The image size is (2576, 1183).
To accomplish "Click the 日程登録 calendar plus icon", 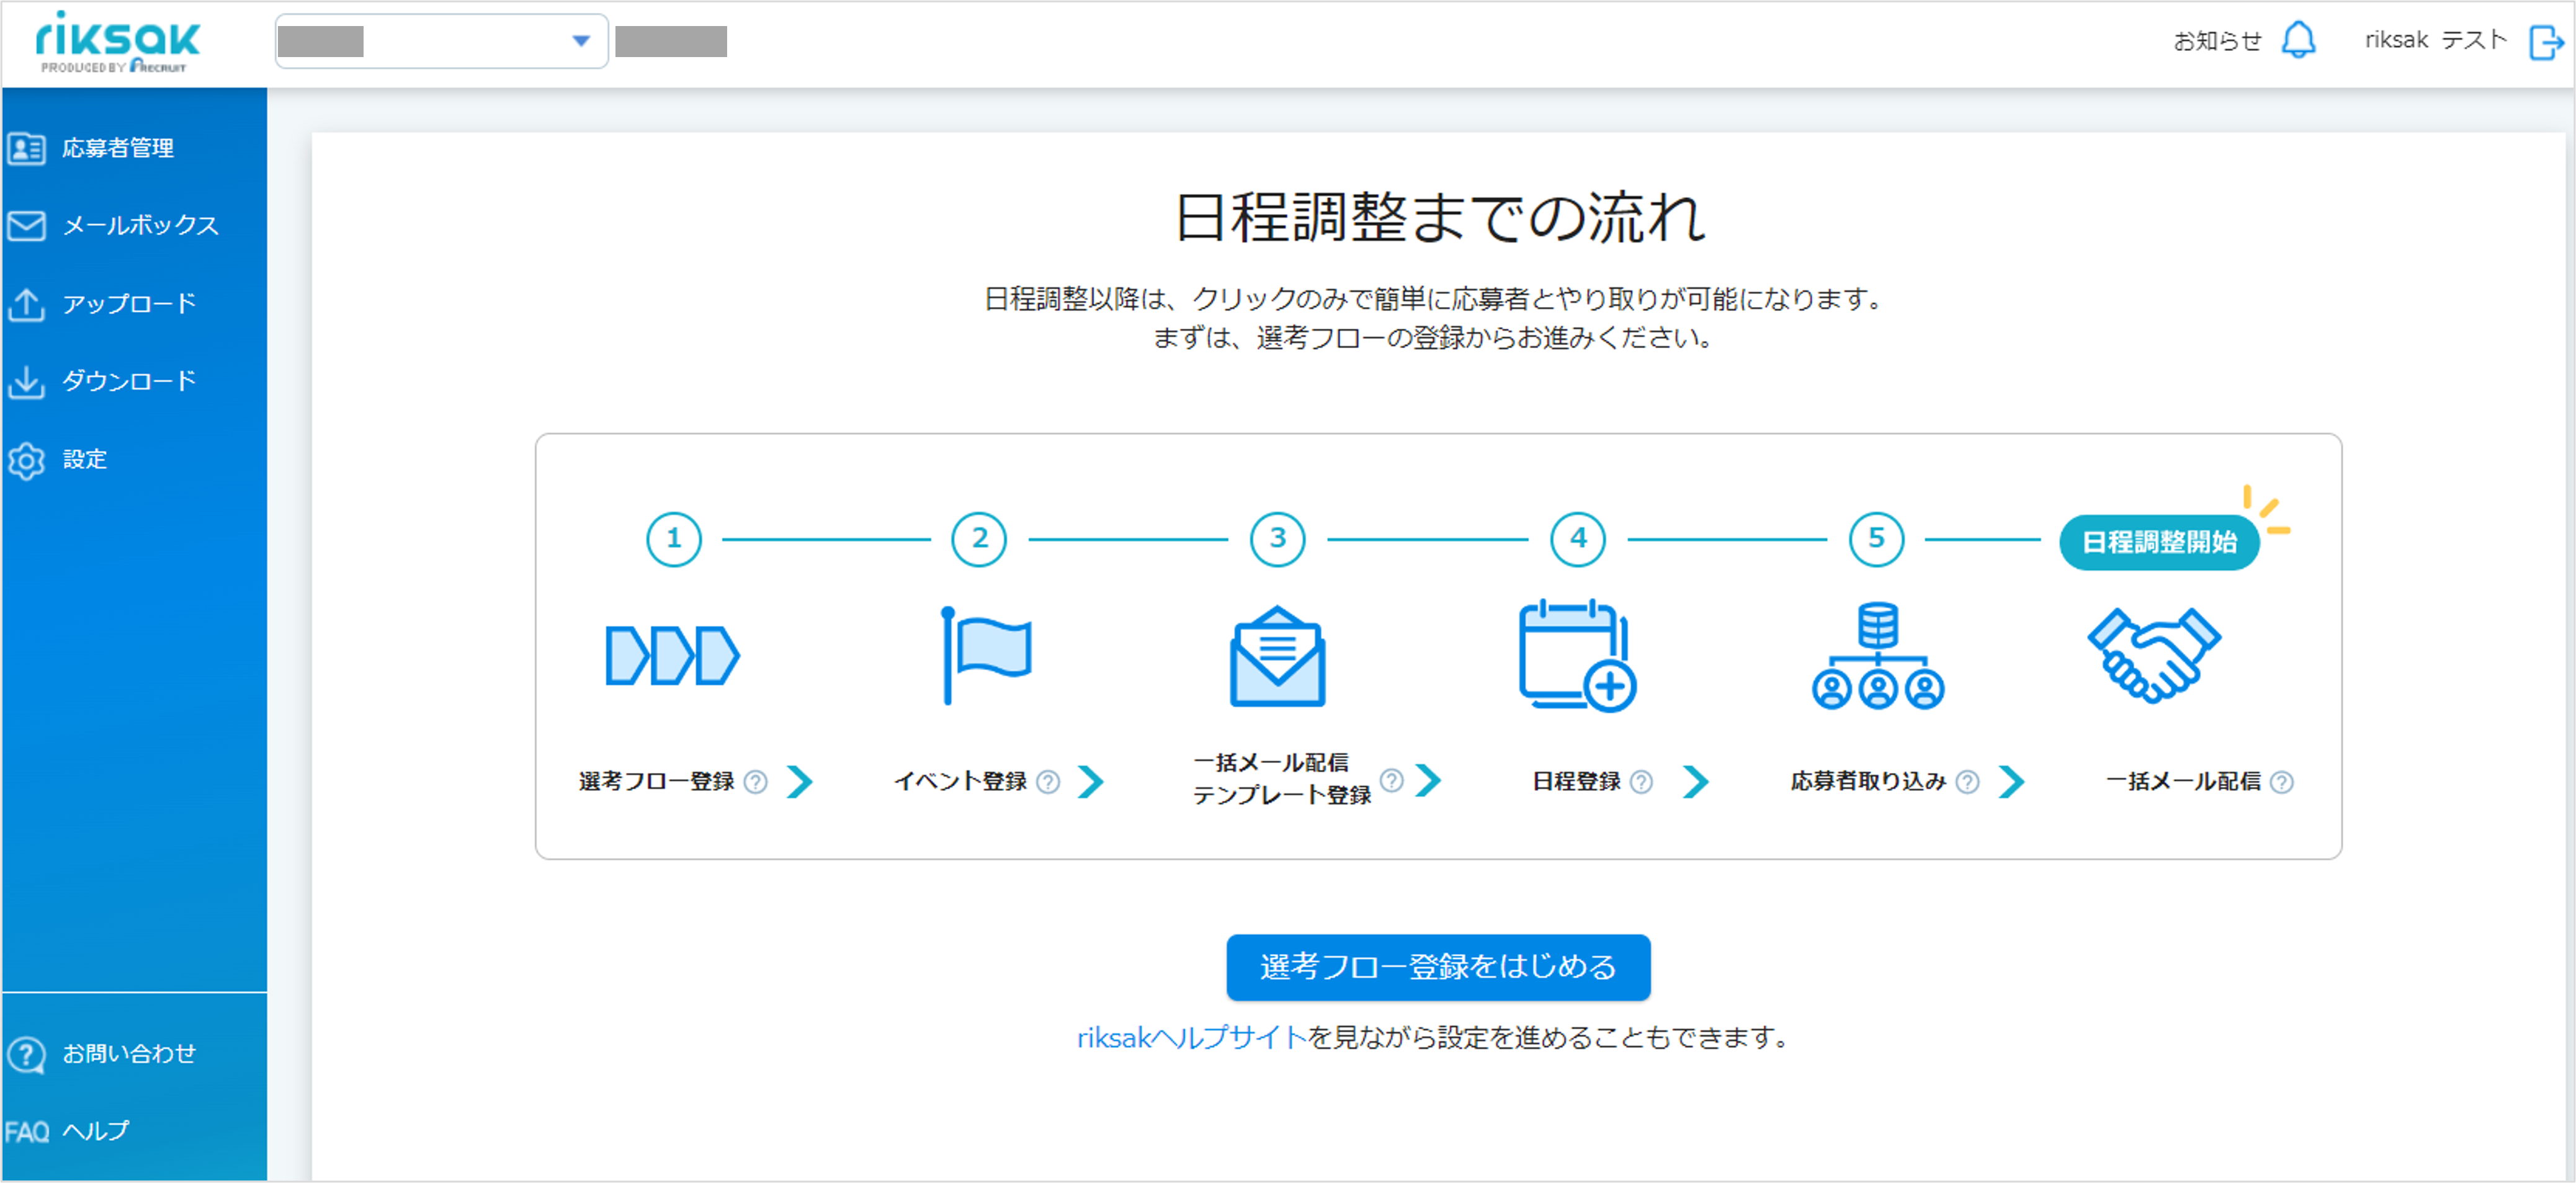I will point(1577,656).
